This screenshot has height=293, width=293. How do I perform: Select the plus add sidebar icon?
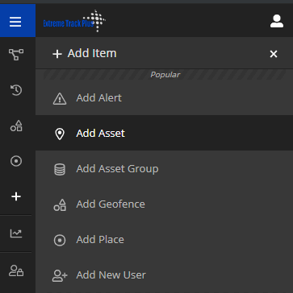[x=16, y=196]
